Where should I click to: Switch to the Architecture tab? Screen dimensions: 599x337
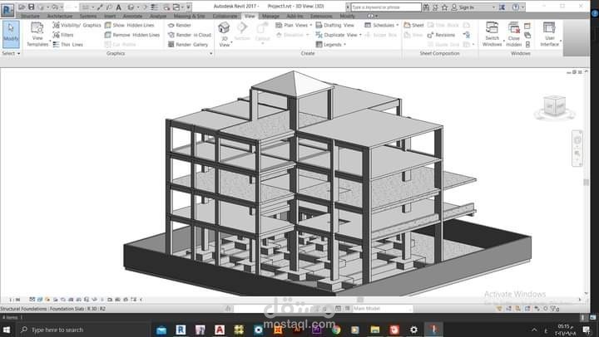click(x=60, y=16)
